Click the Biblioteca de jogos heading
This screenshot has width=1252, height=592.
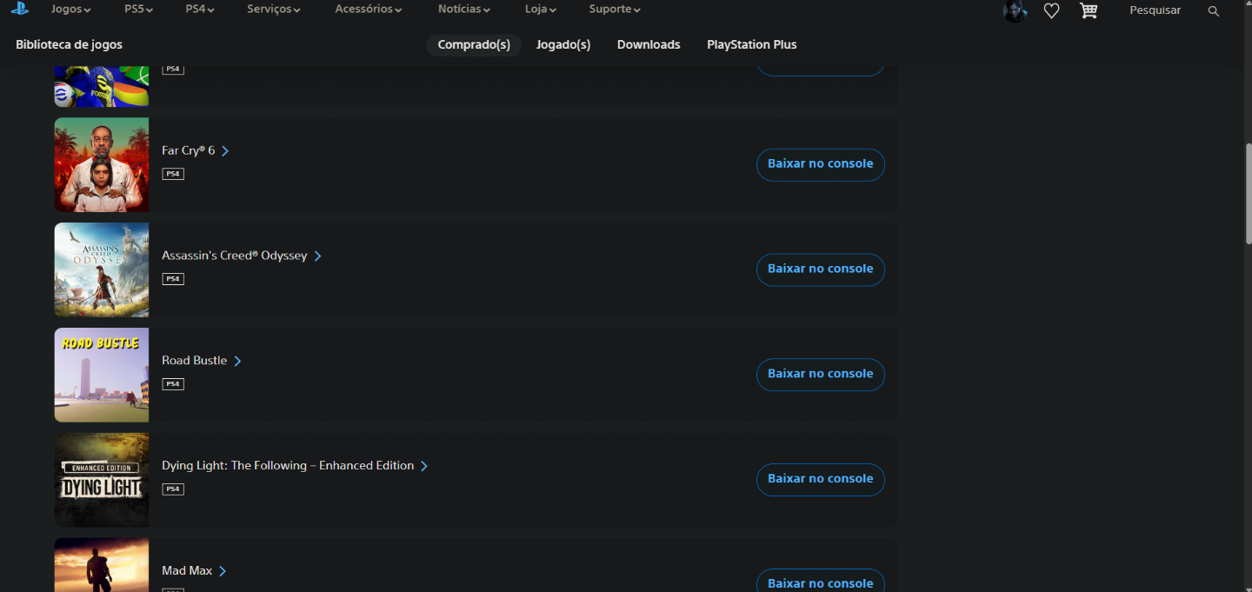(69, 45)
